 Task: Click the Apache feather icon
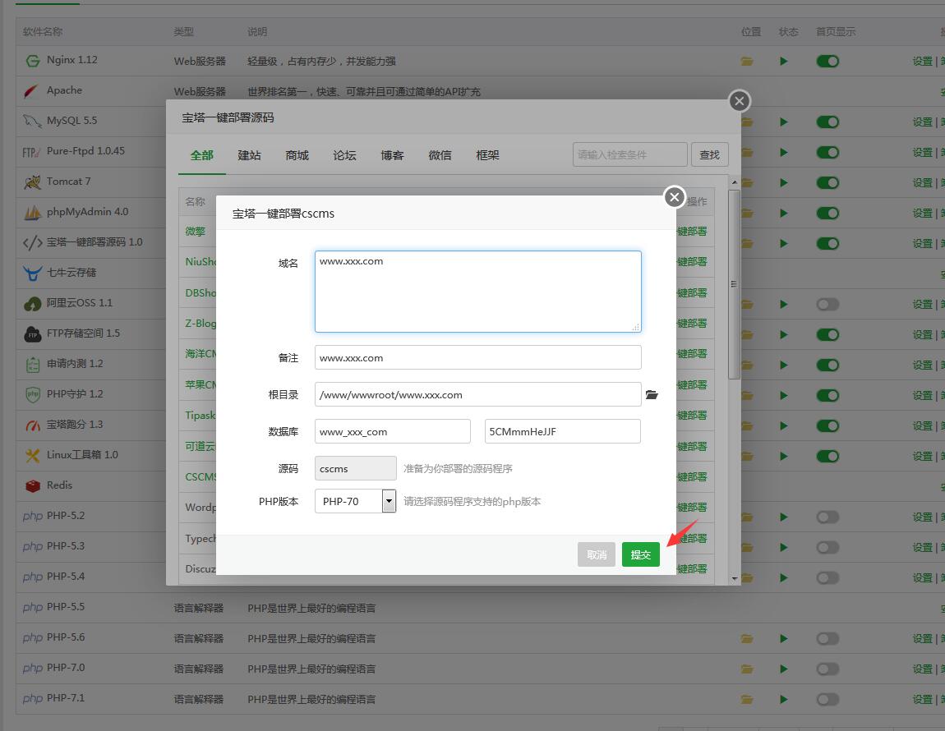pos(31,91)
